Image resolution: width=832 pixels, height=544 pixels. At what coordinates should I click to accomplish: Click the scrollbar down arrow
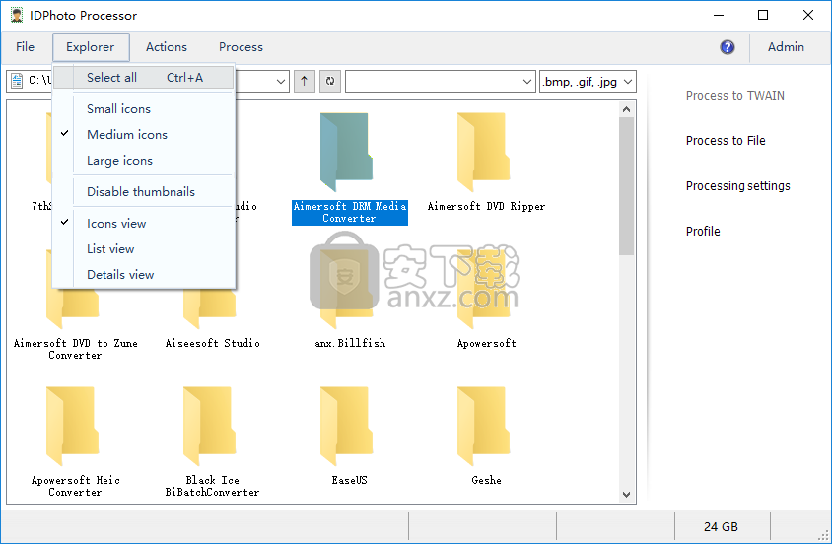626,494
